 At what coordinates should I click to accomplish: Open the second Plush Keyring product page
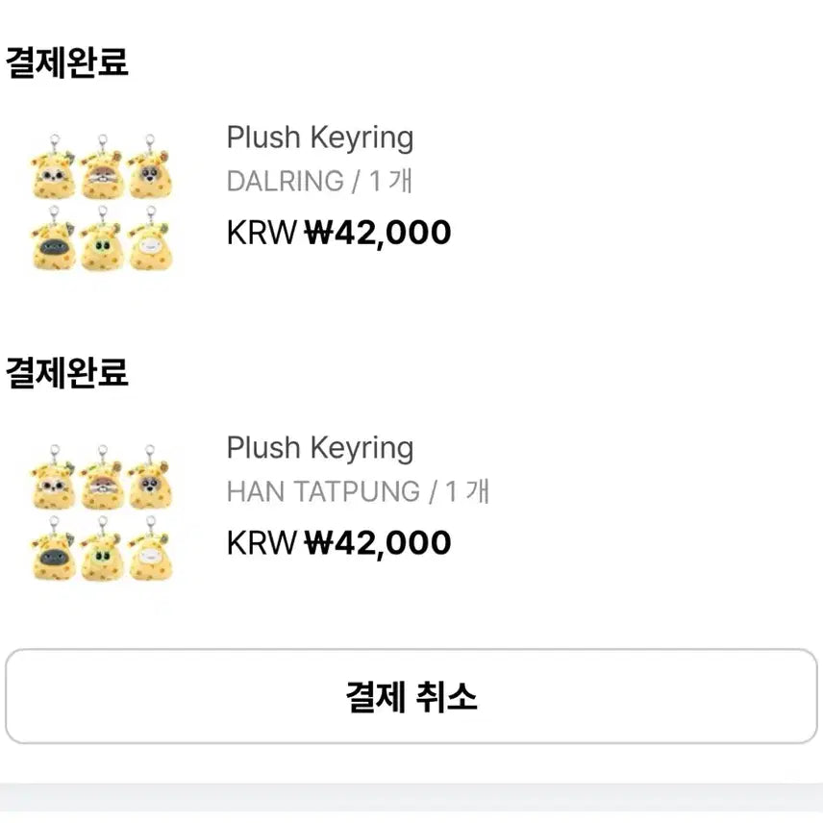[319, 448]
